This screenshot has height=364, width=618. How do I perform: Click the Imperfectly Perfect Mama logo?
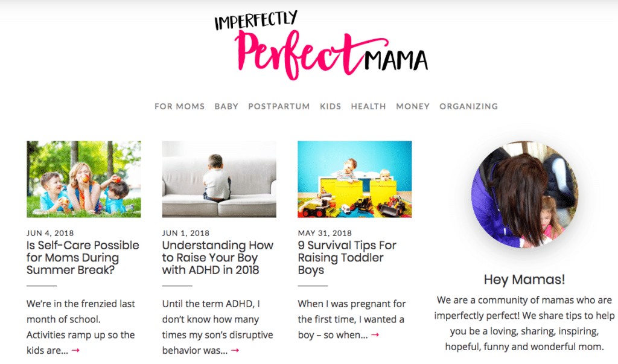(320, 48)
